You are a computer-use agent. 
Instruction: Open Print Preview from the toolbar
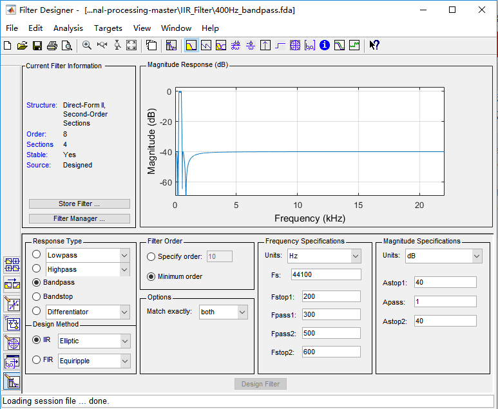click(67, 46)
